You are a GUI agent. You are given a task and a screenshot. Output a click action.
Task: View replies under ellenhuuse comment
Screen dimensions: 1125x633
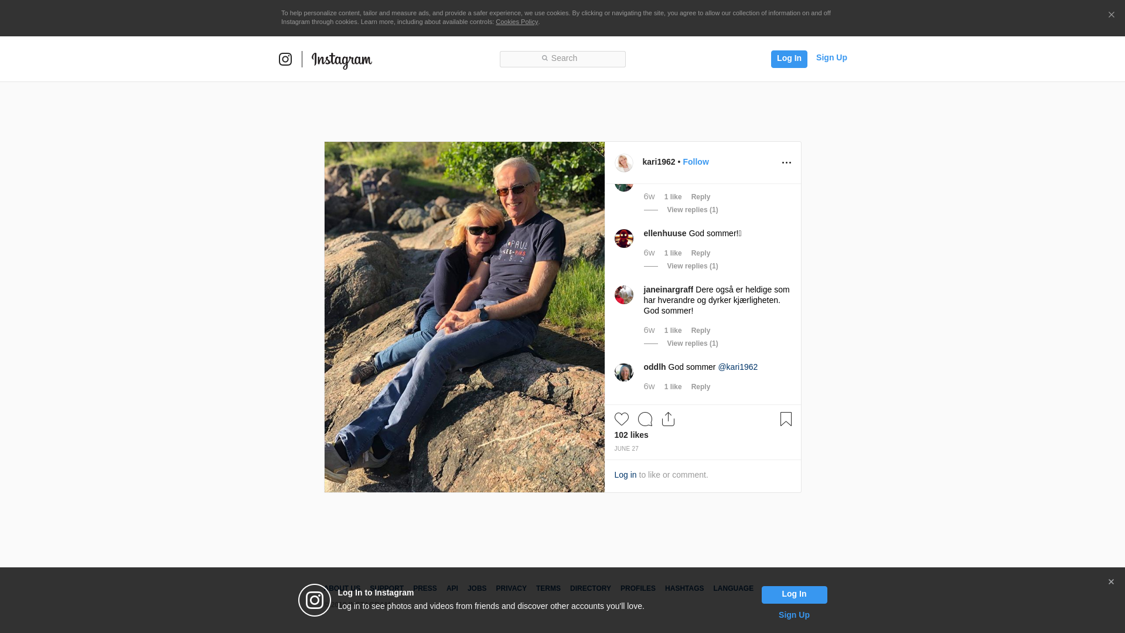[x=693, y=266]
